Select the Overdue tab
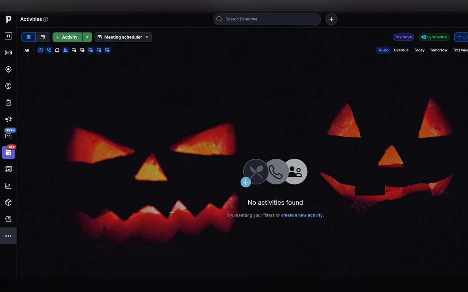The height and width of the screenshot is (292, 468). coord(401,50)
